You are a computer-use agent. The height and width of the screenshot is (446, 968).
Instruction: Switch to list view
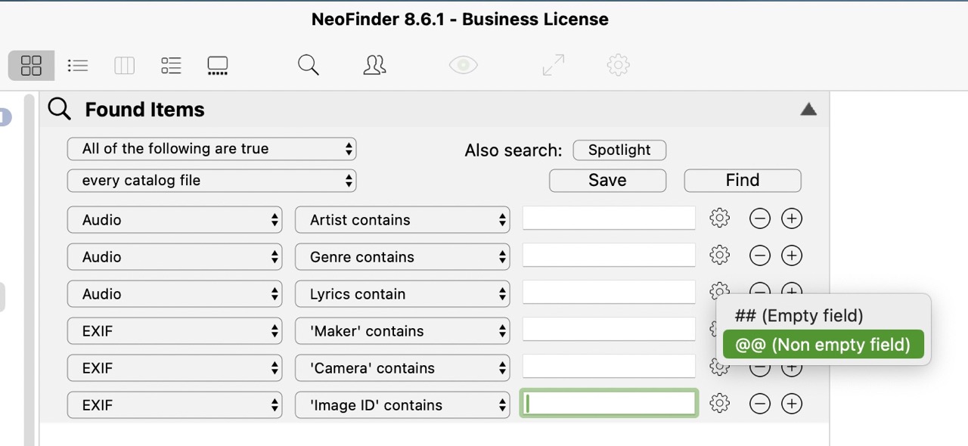[78, 66]
